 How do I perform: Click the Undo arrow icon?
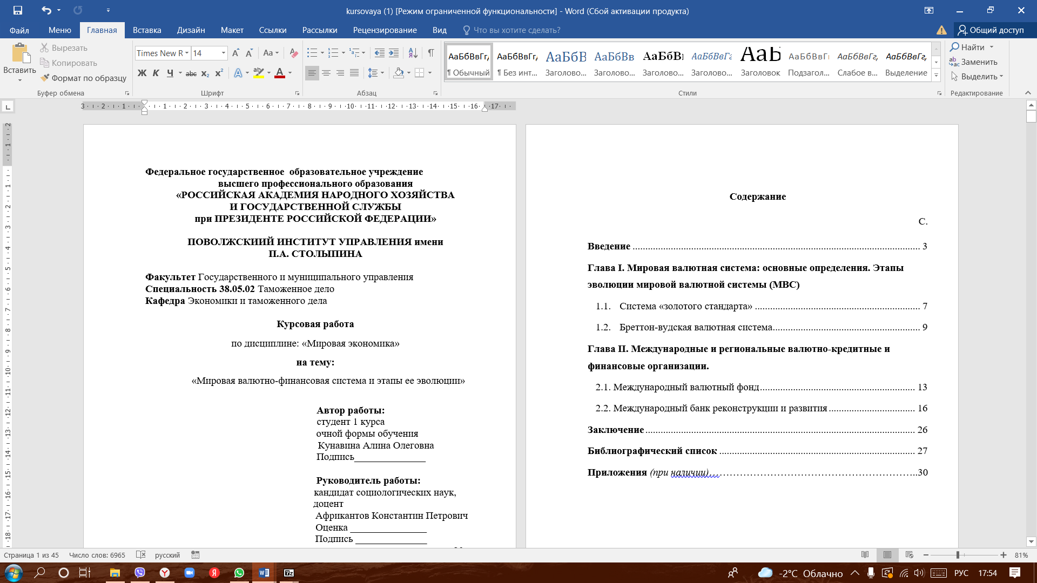[x=46, y=10]
